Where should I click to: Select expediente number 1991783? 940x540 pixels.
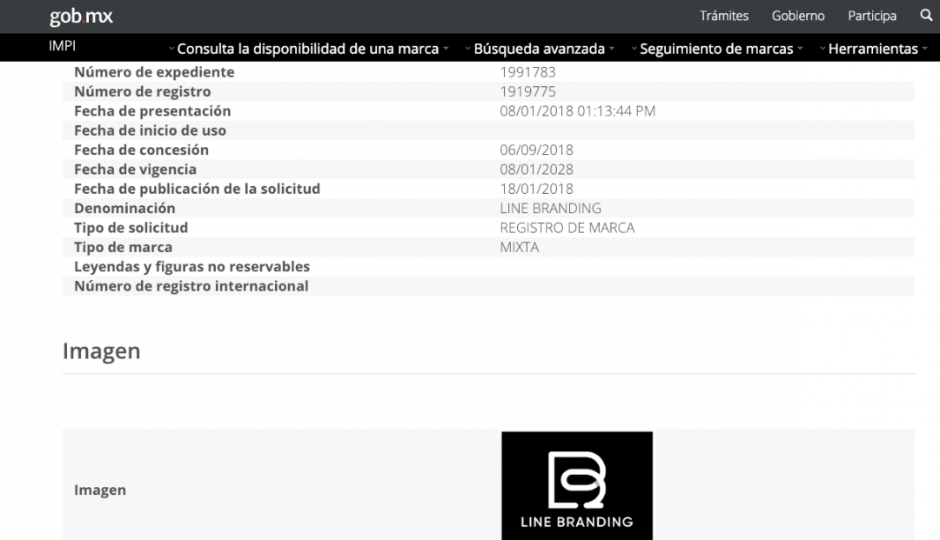tap(527, 72)
